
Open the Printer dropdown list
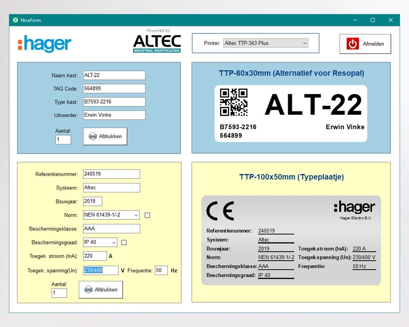(x=304, y=43)
